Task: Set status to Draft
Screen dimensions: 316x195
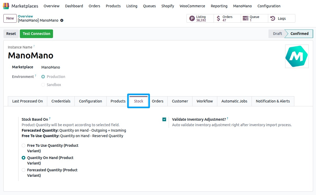Action: [x=277, y=34]
